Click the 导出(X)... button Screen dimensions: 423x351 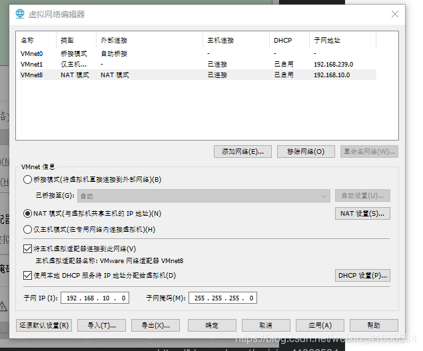point(155,326)
